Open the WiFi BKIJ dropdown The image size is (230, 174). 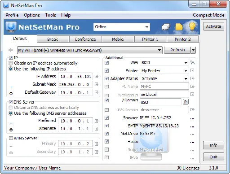(x=164, y=62)
